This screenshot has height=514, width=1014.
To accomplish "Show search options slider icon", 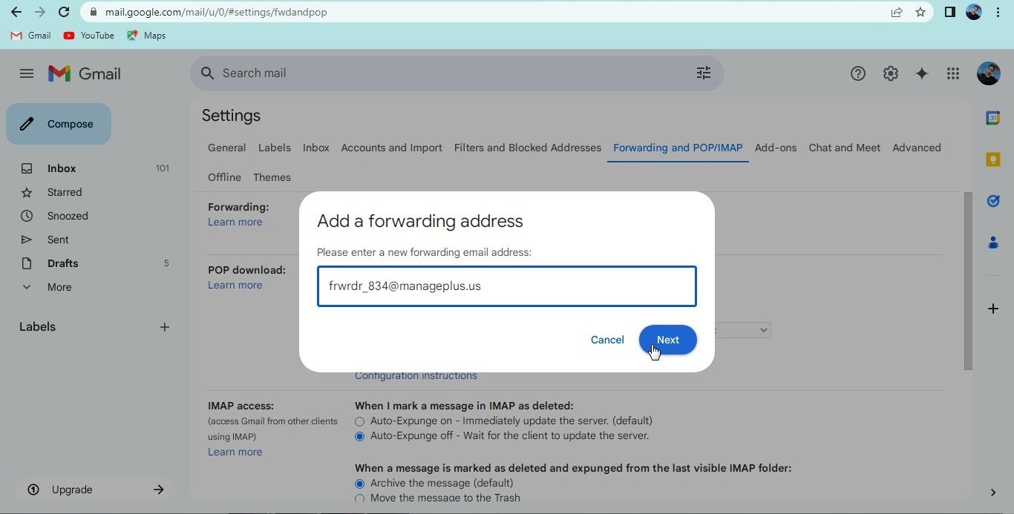I will (x=703, y=73).
